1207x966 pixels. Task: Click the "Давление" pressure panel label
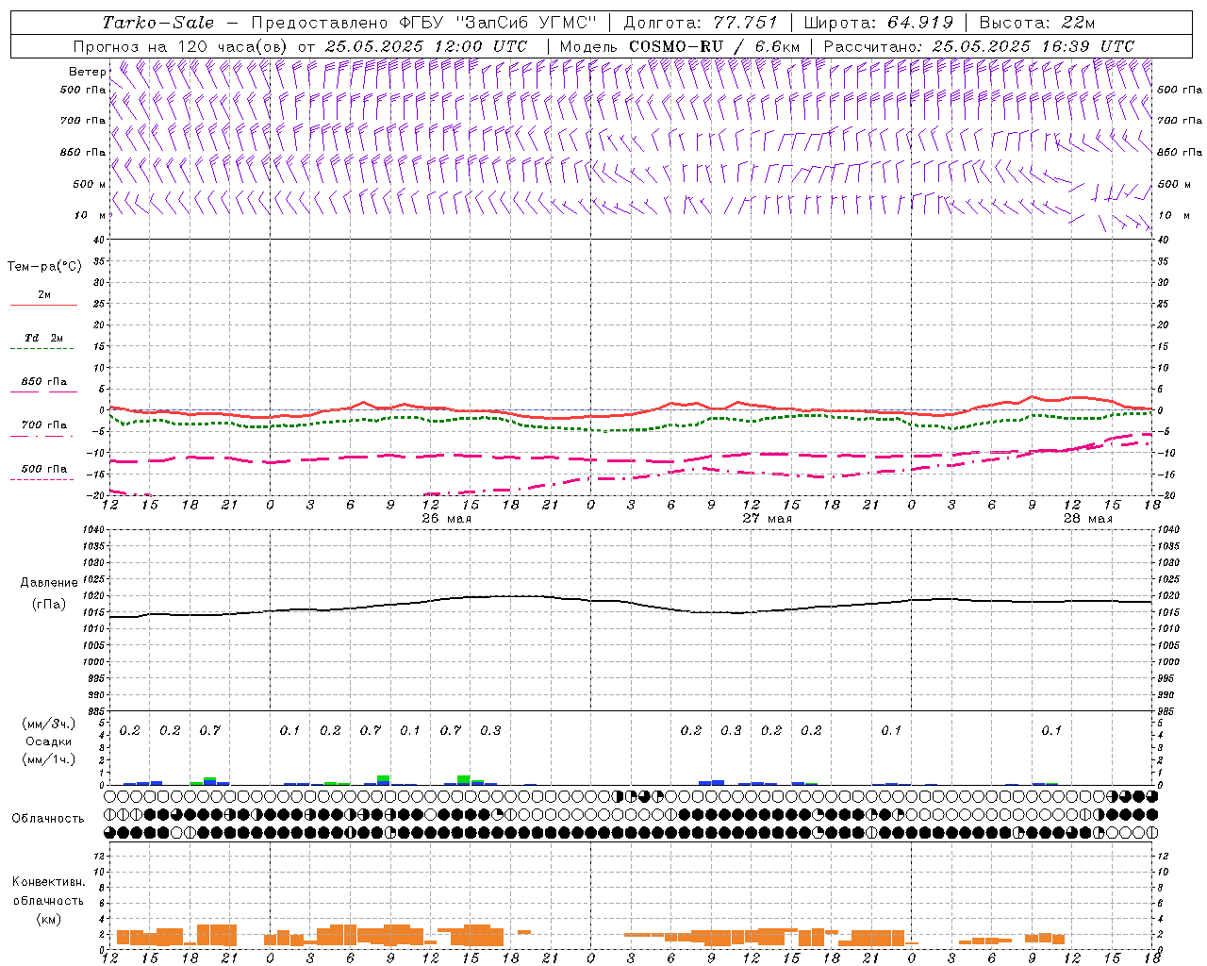49,583
